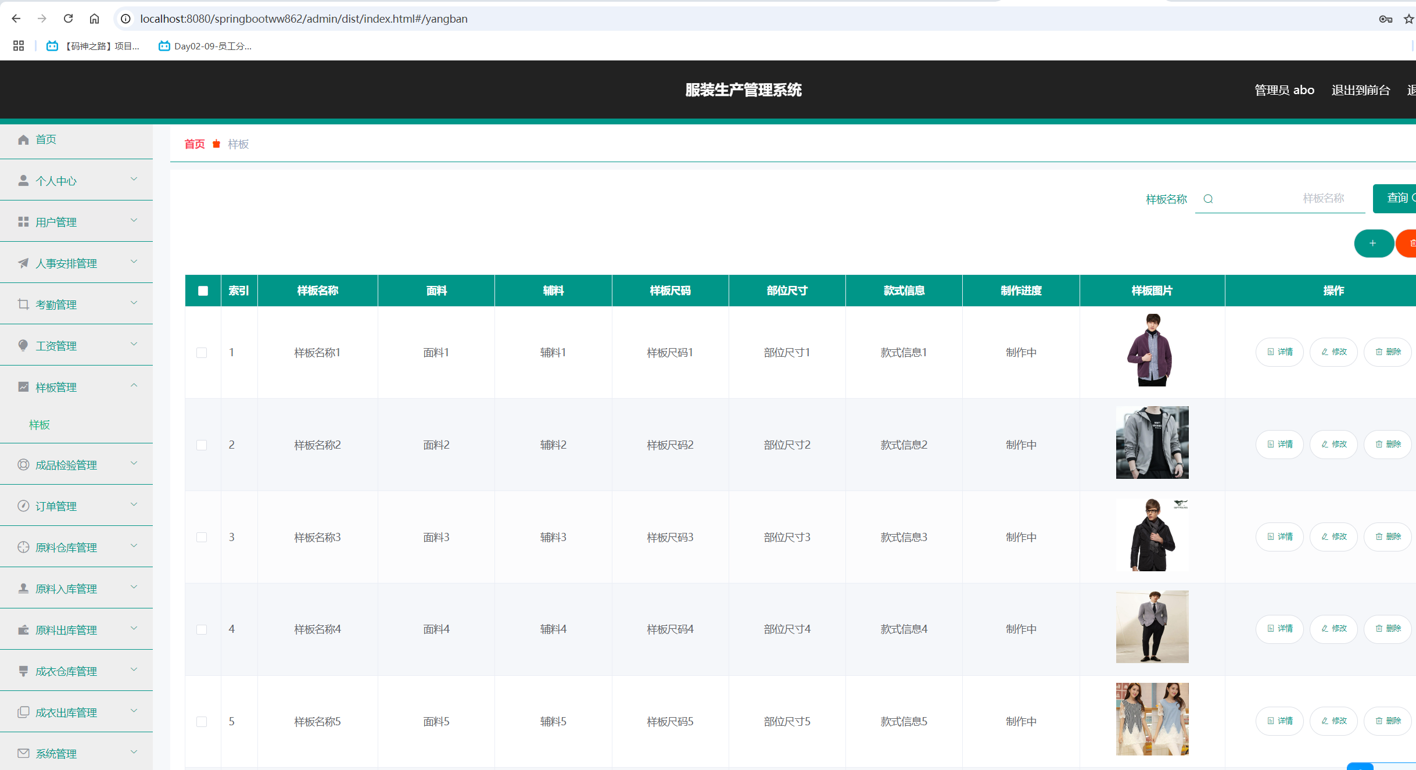Click the bookmark star icon

(x=1408, y=19)
